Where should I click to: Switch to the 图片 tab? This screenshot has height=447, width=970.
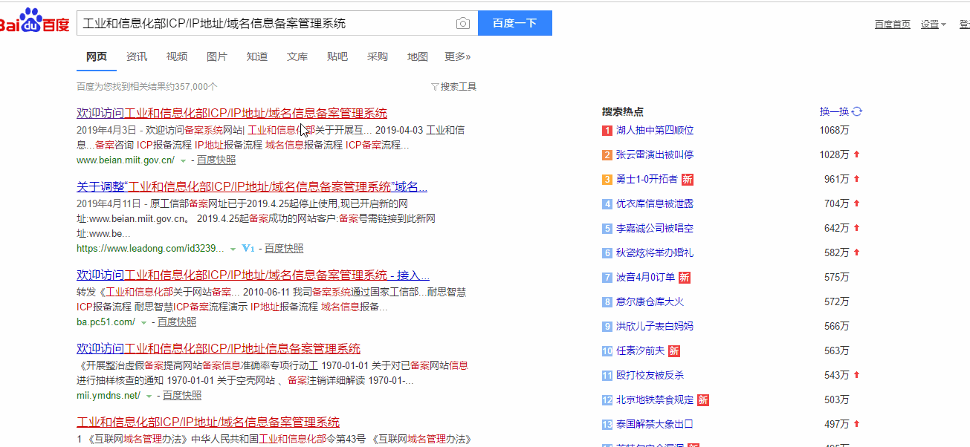(217, 56)
